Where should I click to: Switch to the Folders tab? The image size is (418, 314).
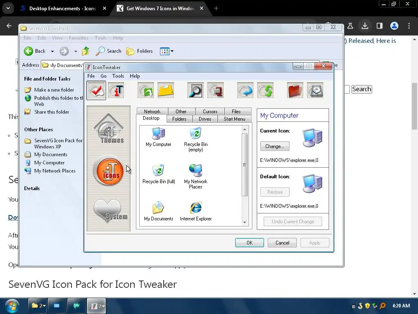tap(179, 119)
